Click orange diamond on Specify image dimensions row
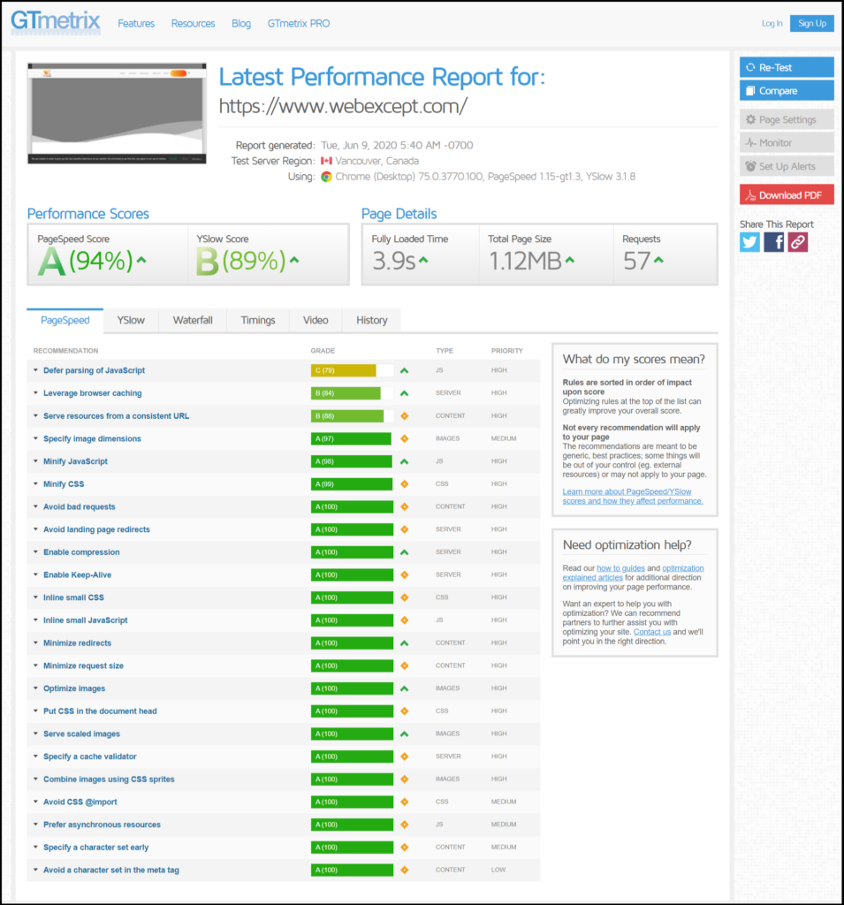Screen dimensions: 844x905 pyautogui.click(x=404, y=438)
